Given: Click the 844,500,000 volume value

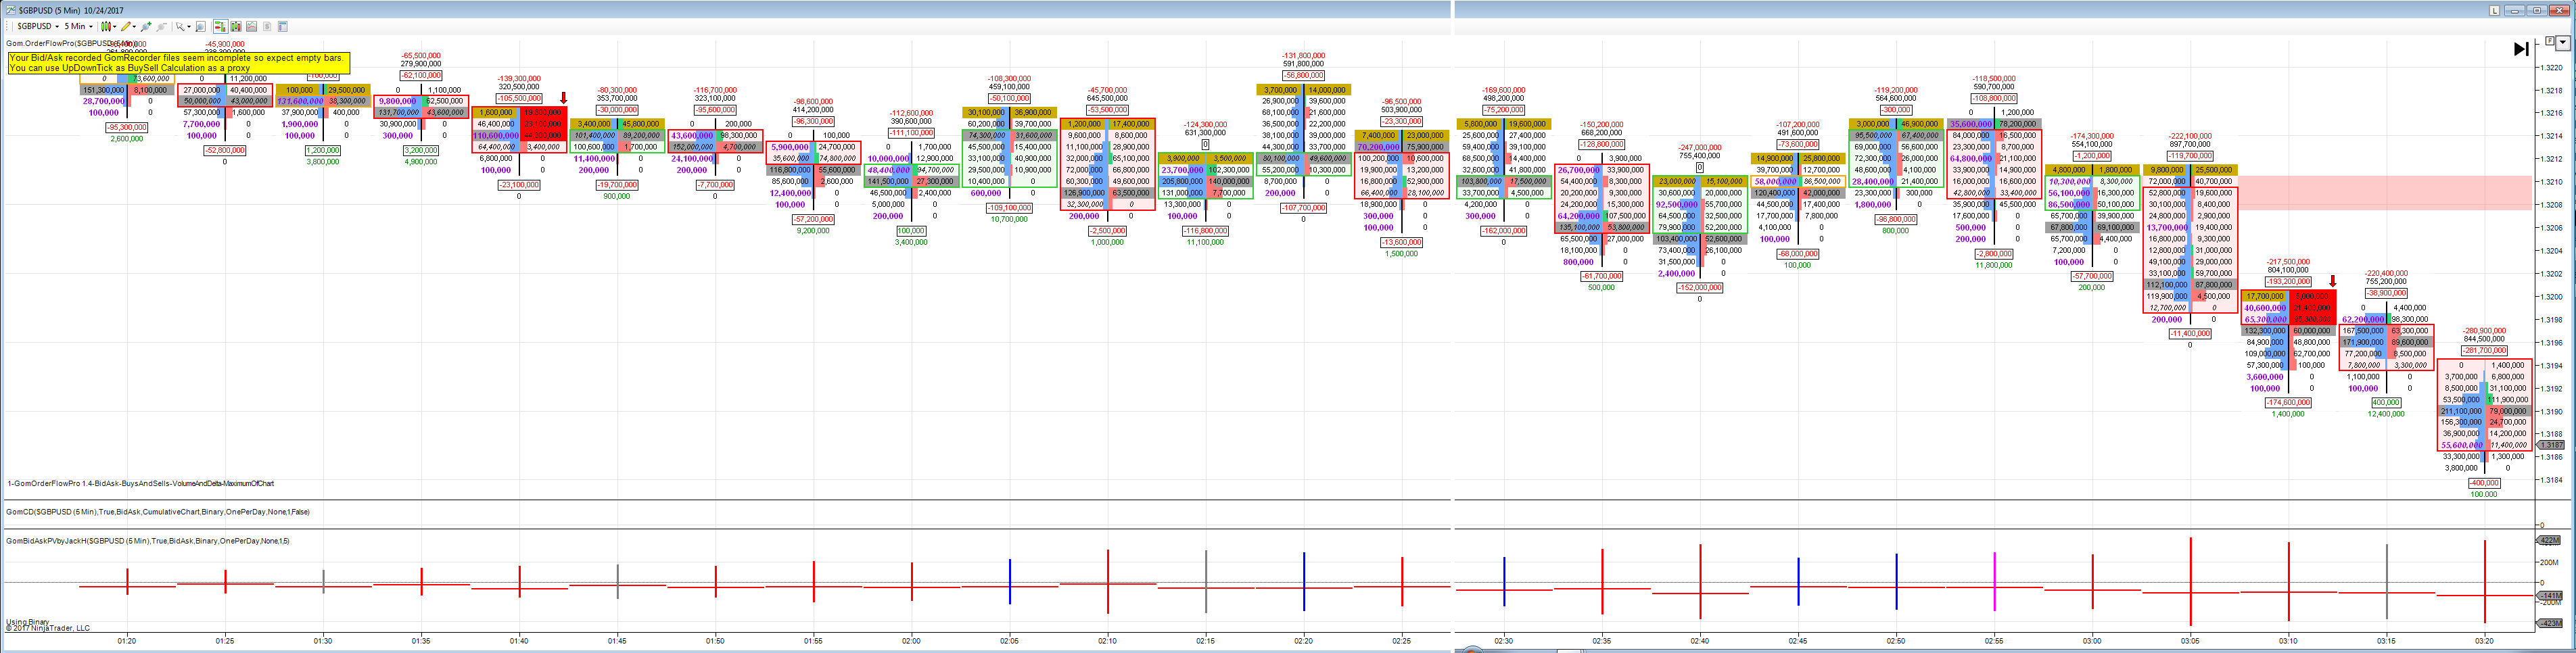Looking at the screenshot, I should pyautogui.click(x=2484, y=339).
